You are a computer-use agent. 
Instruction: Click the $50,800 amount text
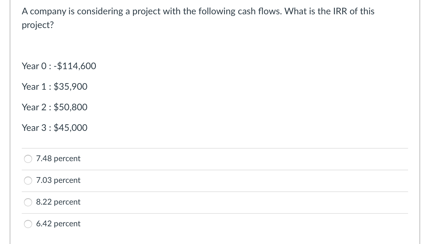(x=70, y=107)
